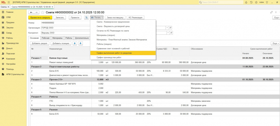Image resolution: width=280 pixels, height=126 pixels.
Task: Choose Смета - Коммерческое предложение print option
Action: [113, 22]
